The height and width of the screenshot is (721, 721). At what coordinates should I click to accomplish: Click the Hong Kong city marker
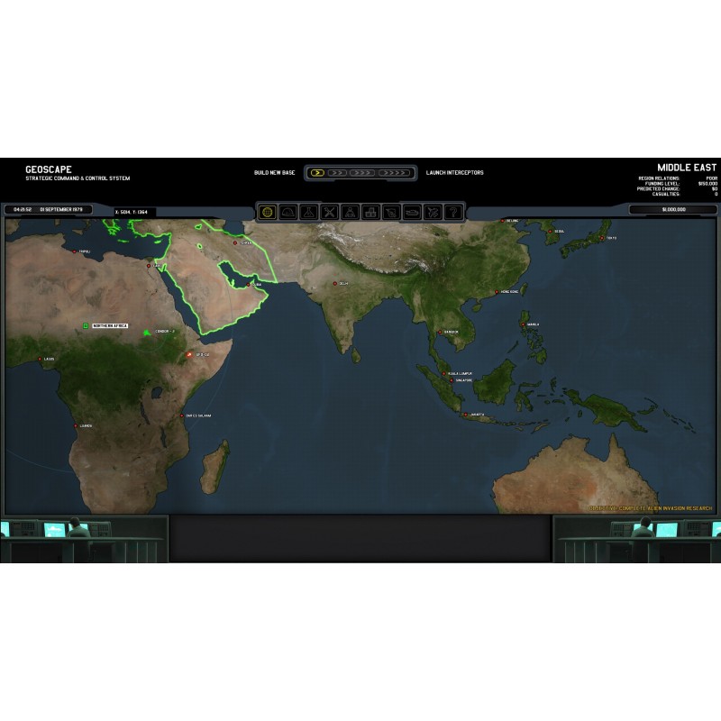(x=495, y=292)
